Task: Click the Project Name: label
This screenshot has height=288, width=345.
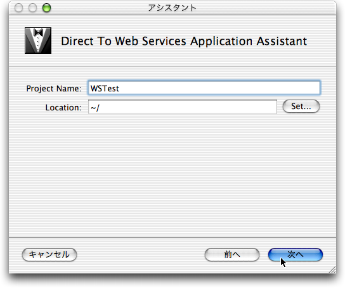Action: (x=54, y=89)
